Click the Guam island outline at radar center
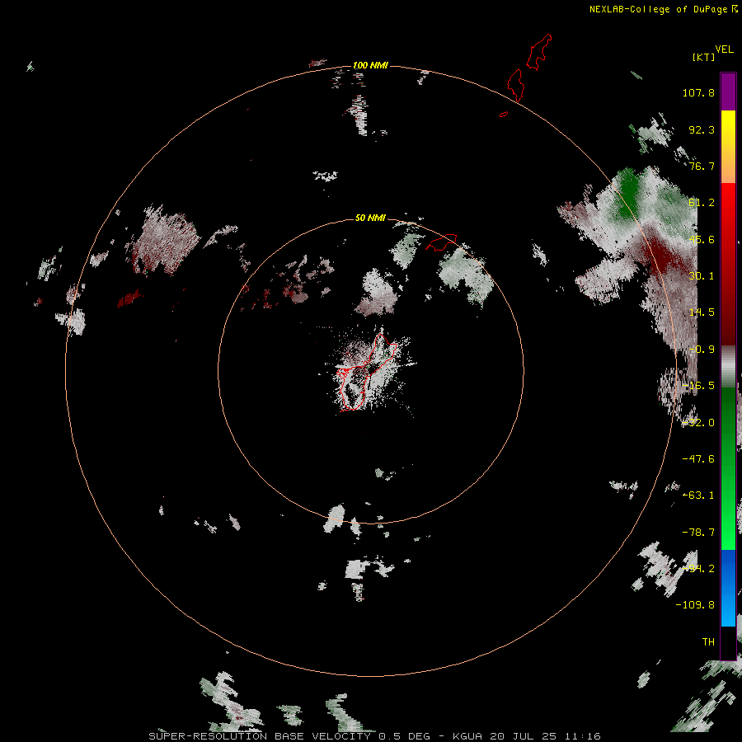This screenshot has height=742, width=742. tap(365, 373)
